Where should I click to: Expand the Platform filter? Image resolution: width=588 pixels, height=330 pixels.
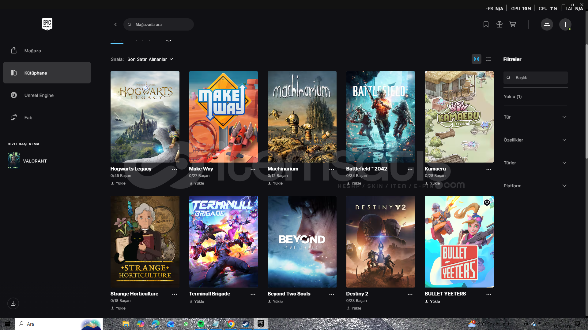535,186
